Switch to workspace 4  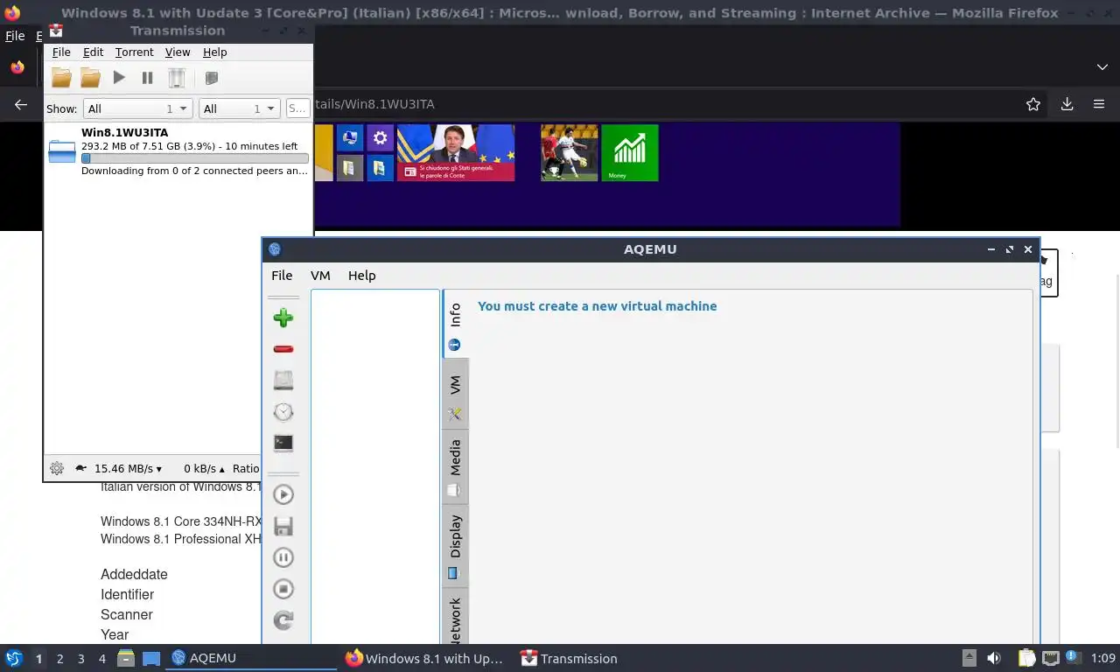point(101,658)
